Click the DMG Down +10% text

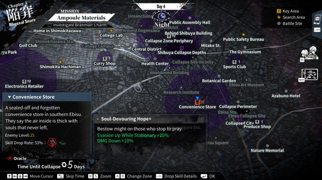[115, 141]
